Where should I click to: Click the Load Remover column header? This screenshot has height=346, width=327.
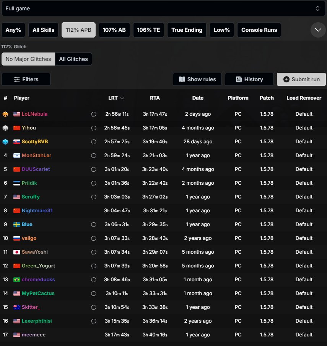pyautogui.click(x=304, y=98)
